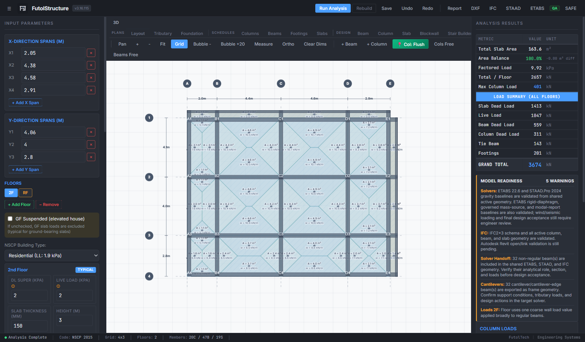
Task: Click the Live Load info icon
Action: pyautogui.click(x=58, y=286)
